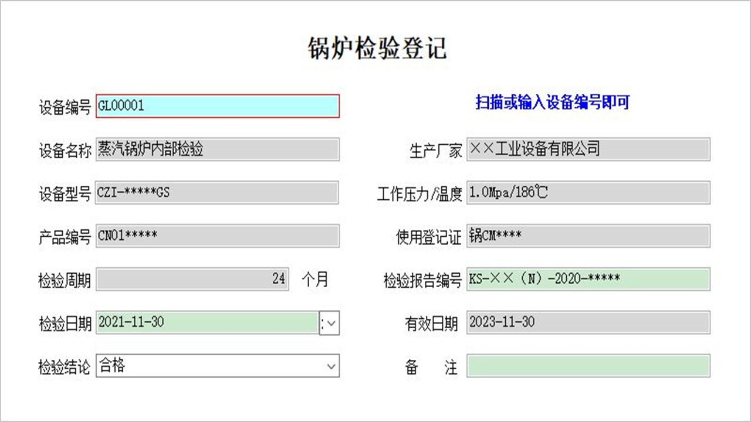Click the 使用登记证 field showing 锅CM****
This screenshot has height=422, width=751.
click(587, 236)
